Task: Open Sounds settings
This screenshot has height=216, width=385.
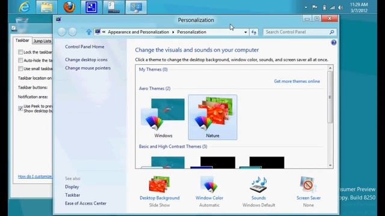Action: [x=259, y=191]
